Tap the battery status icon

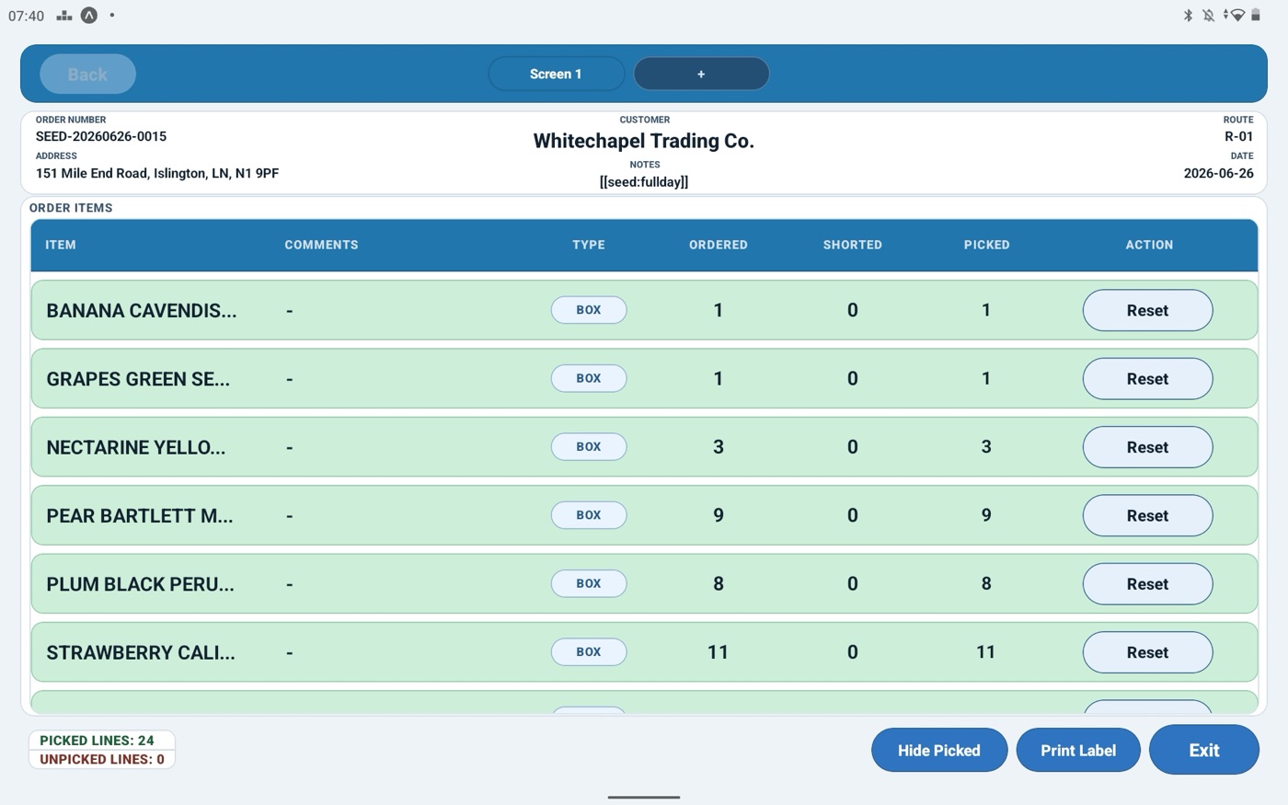1256,15
